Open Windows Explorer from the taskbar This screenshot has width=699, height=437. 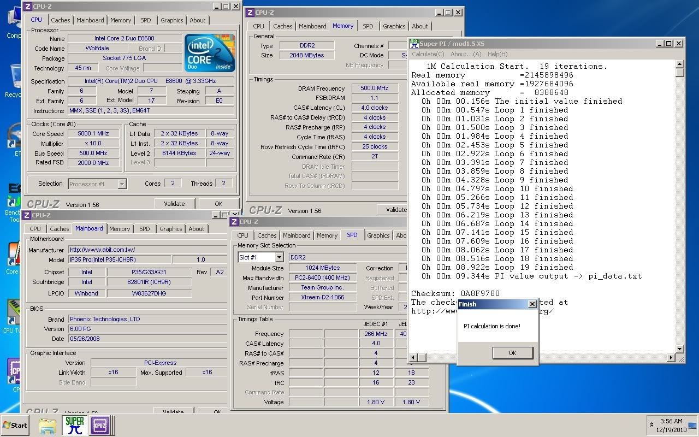(48, 425)
